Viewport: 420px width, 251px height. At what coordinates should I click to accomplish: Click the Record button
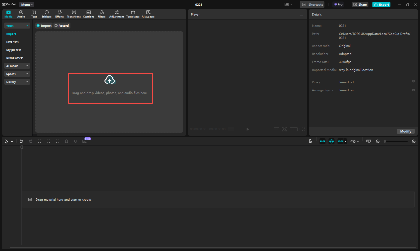62,26
